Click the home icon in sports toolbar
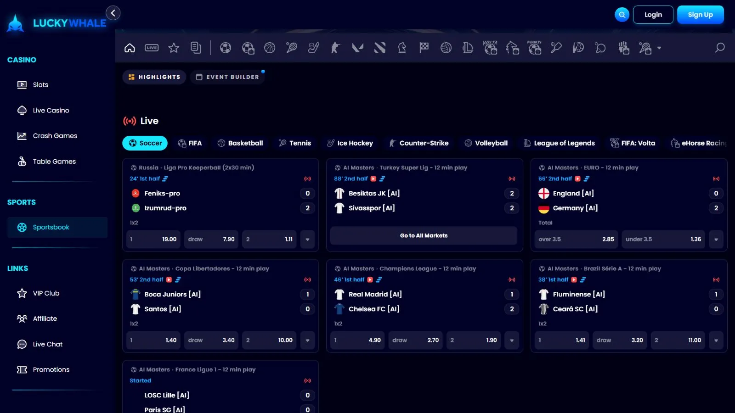The width and height of the screenshot is (735, 413). pyautogui.click(x=130, y=48)
